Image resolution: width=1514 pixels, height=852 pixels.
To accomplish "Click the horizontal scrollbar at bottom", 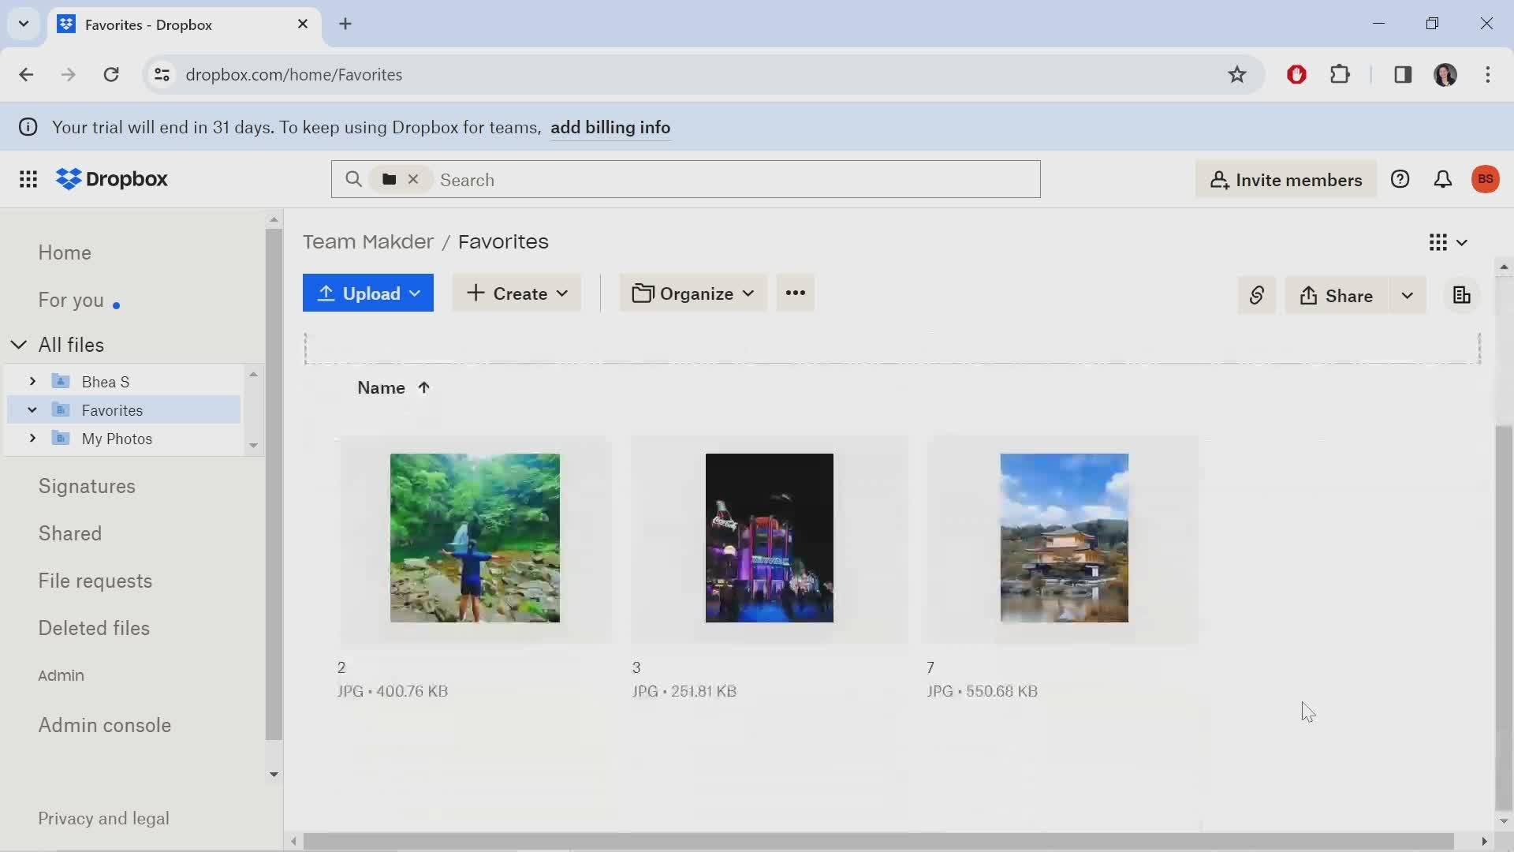I will [x=878, y=842].
